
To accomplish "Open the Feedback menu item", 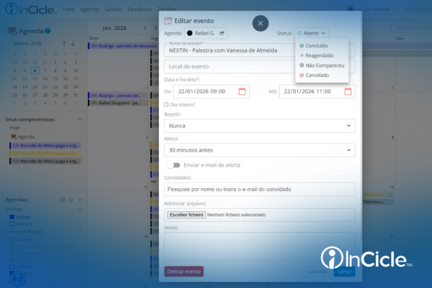I will [x=139, y=9].
